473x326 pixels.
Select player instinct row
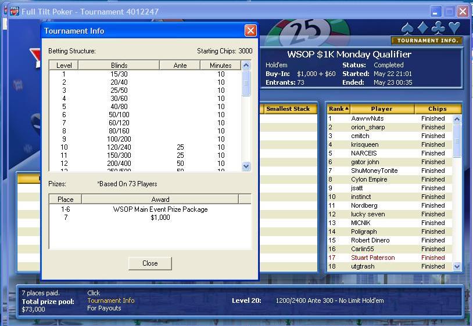(390, 197)
